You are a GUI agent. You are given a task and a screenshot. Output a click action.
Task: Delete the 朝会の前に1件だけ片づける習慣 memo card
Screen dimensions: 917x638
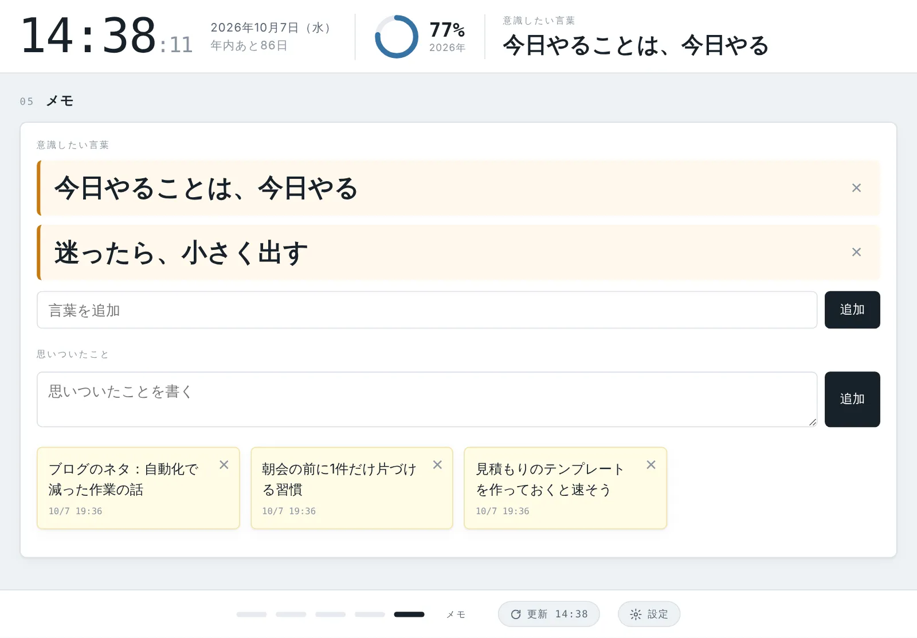pos(437,465)
